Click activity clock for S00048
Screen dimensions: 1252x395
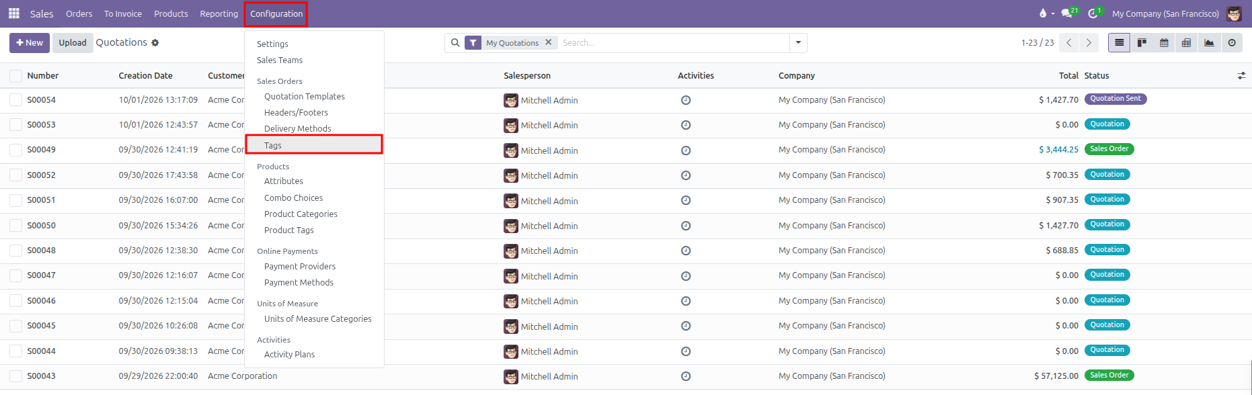pyautogui.click(x=686, y=251)
